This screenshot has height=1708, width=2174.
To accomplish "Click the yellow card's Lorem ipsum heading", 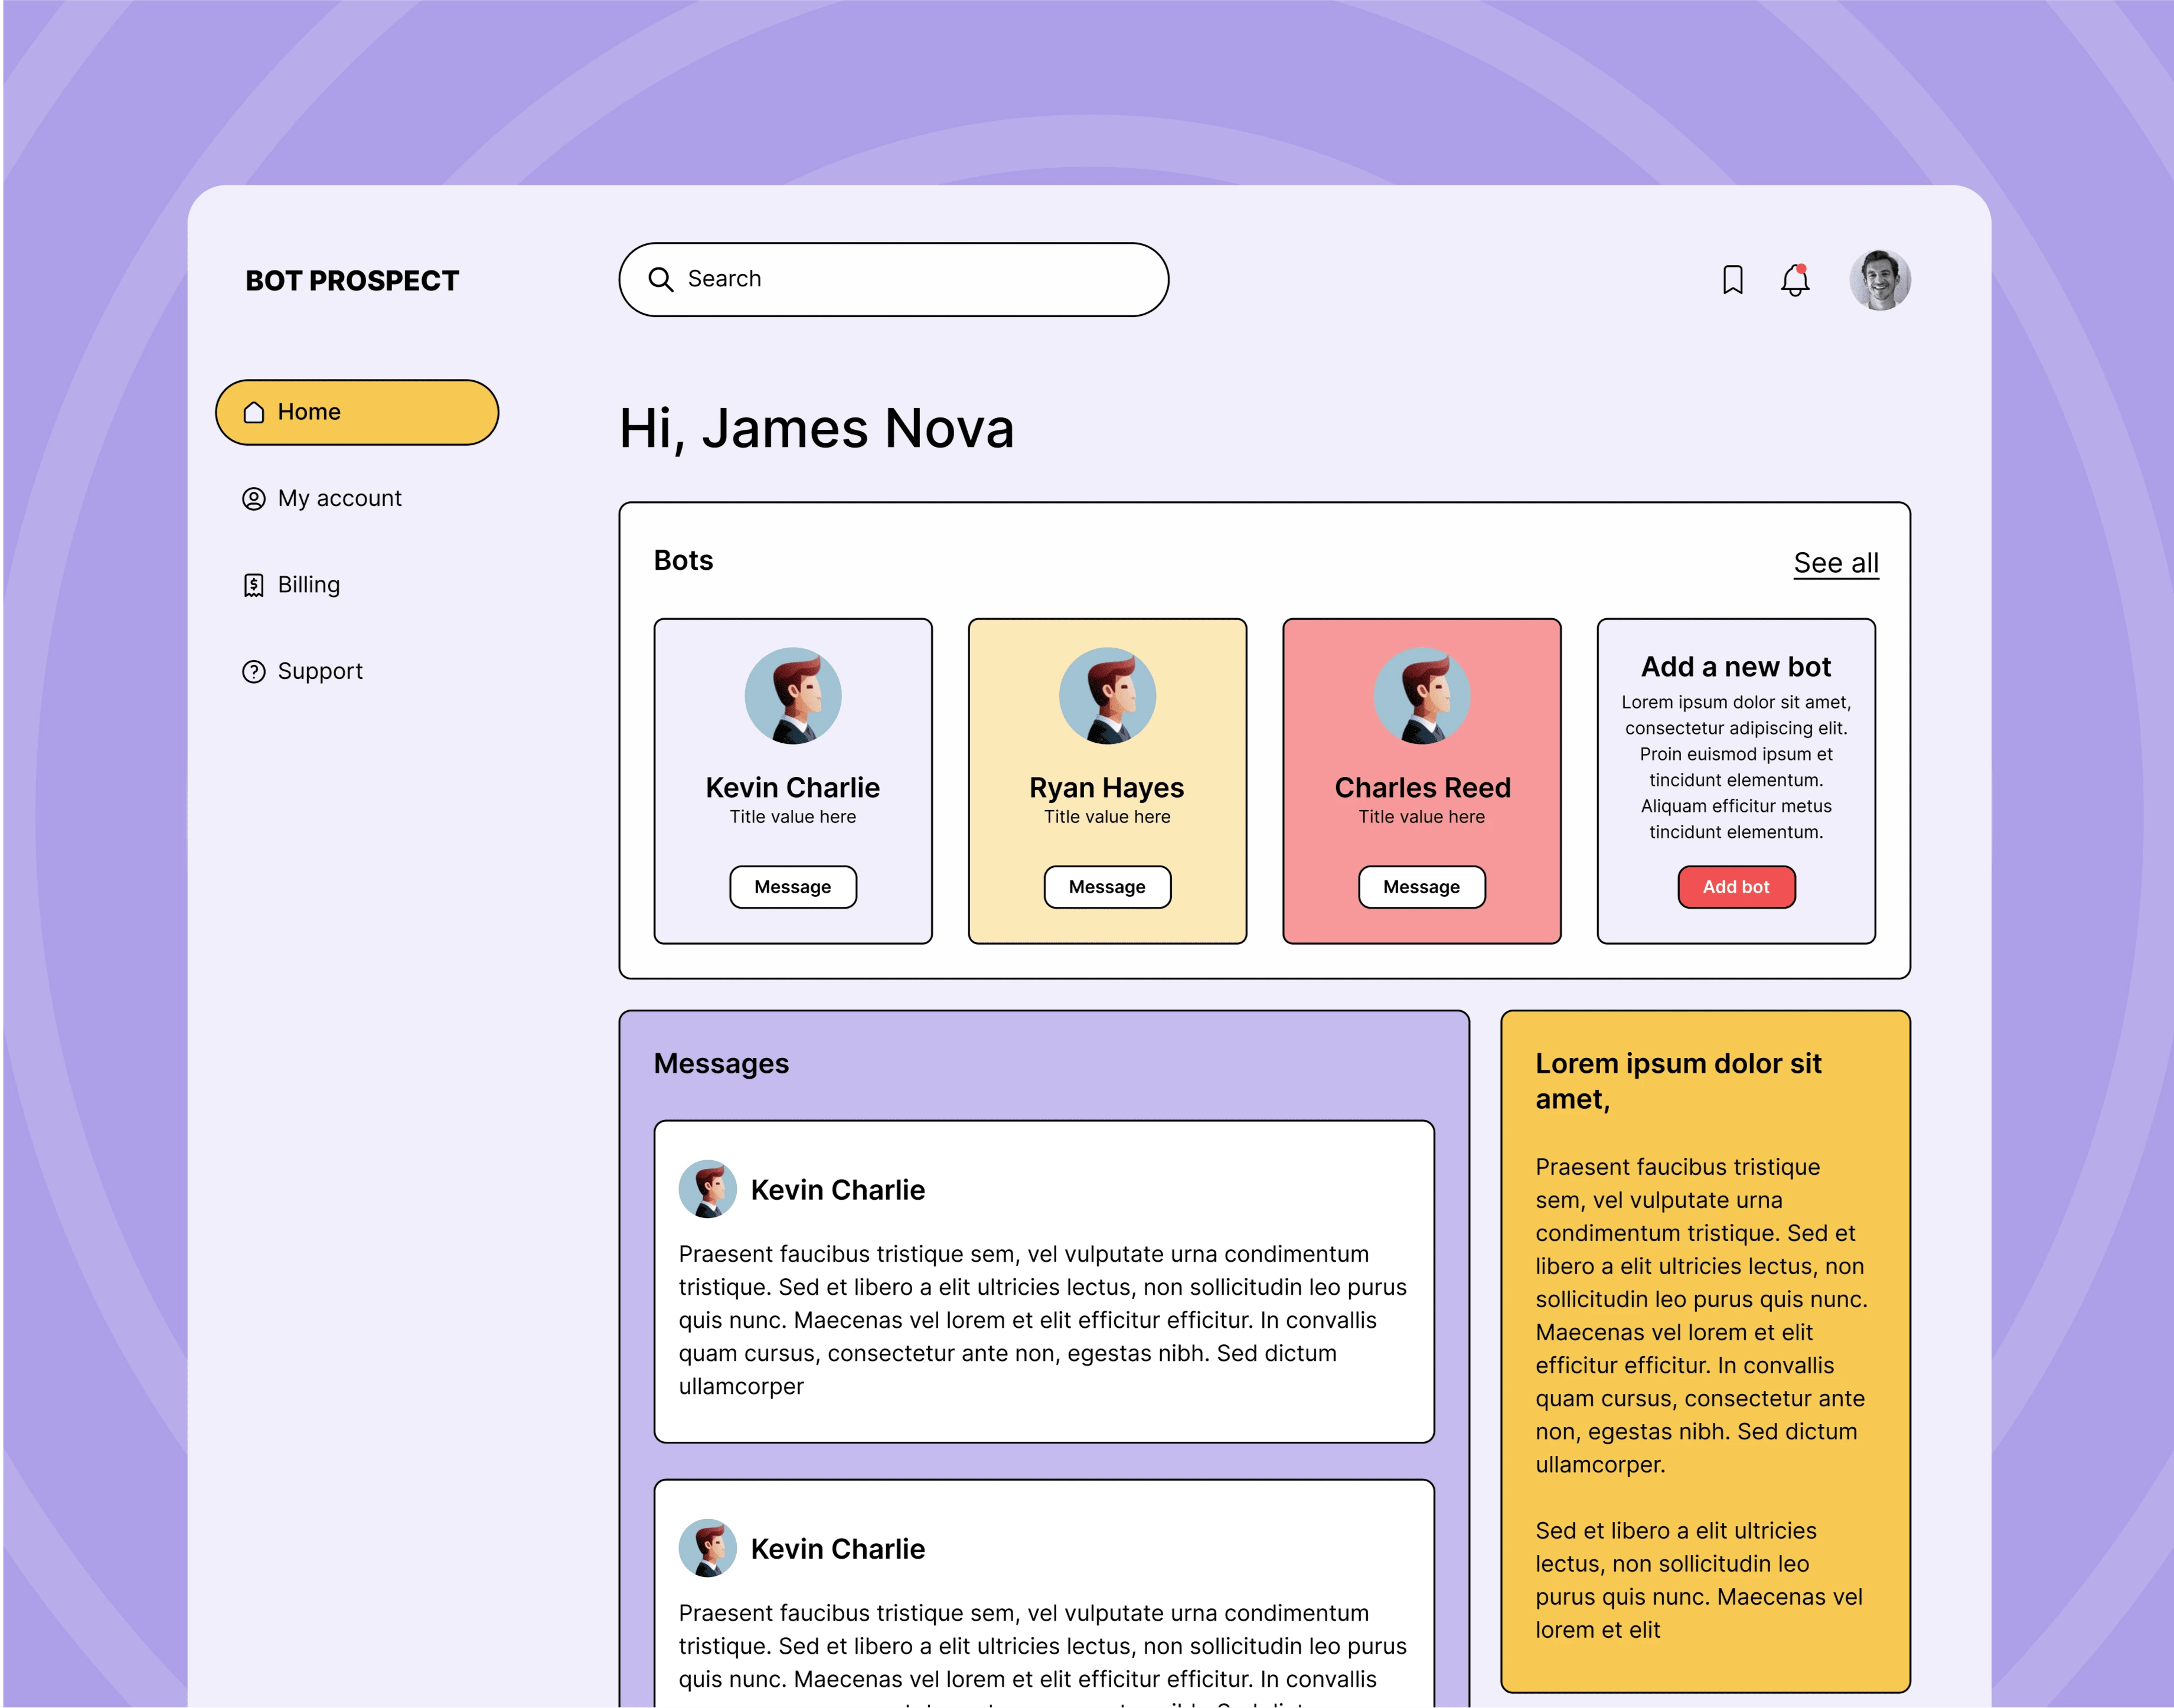I will (x=1678, y=1081).
